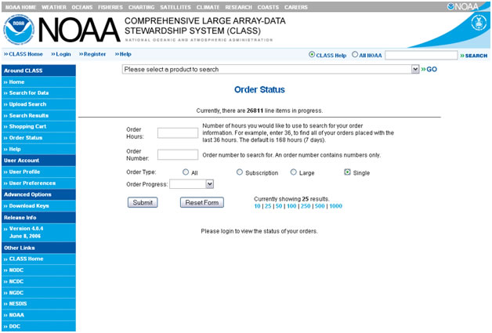Click the SEARCH button in header

coord(474,56)
